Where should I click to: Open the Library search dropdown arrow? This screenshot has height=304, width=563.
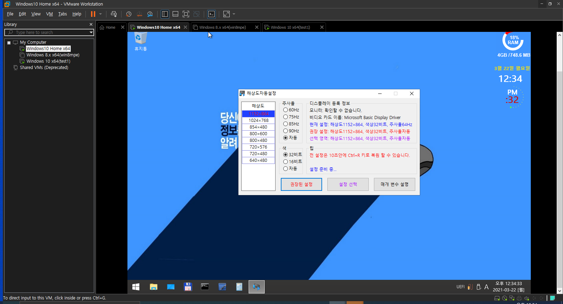(x=91, y=32)
